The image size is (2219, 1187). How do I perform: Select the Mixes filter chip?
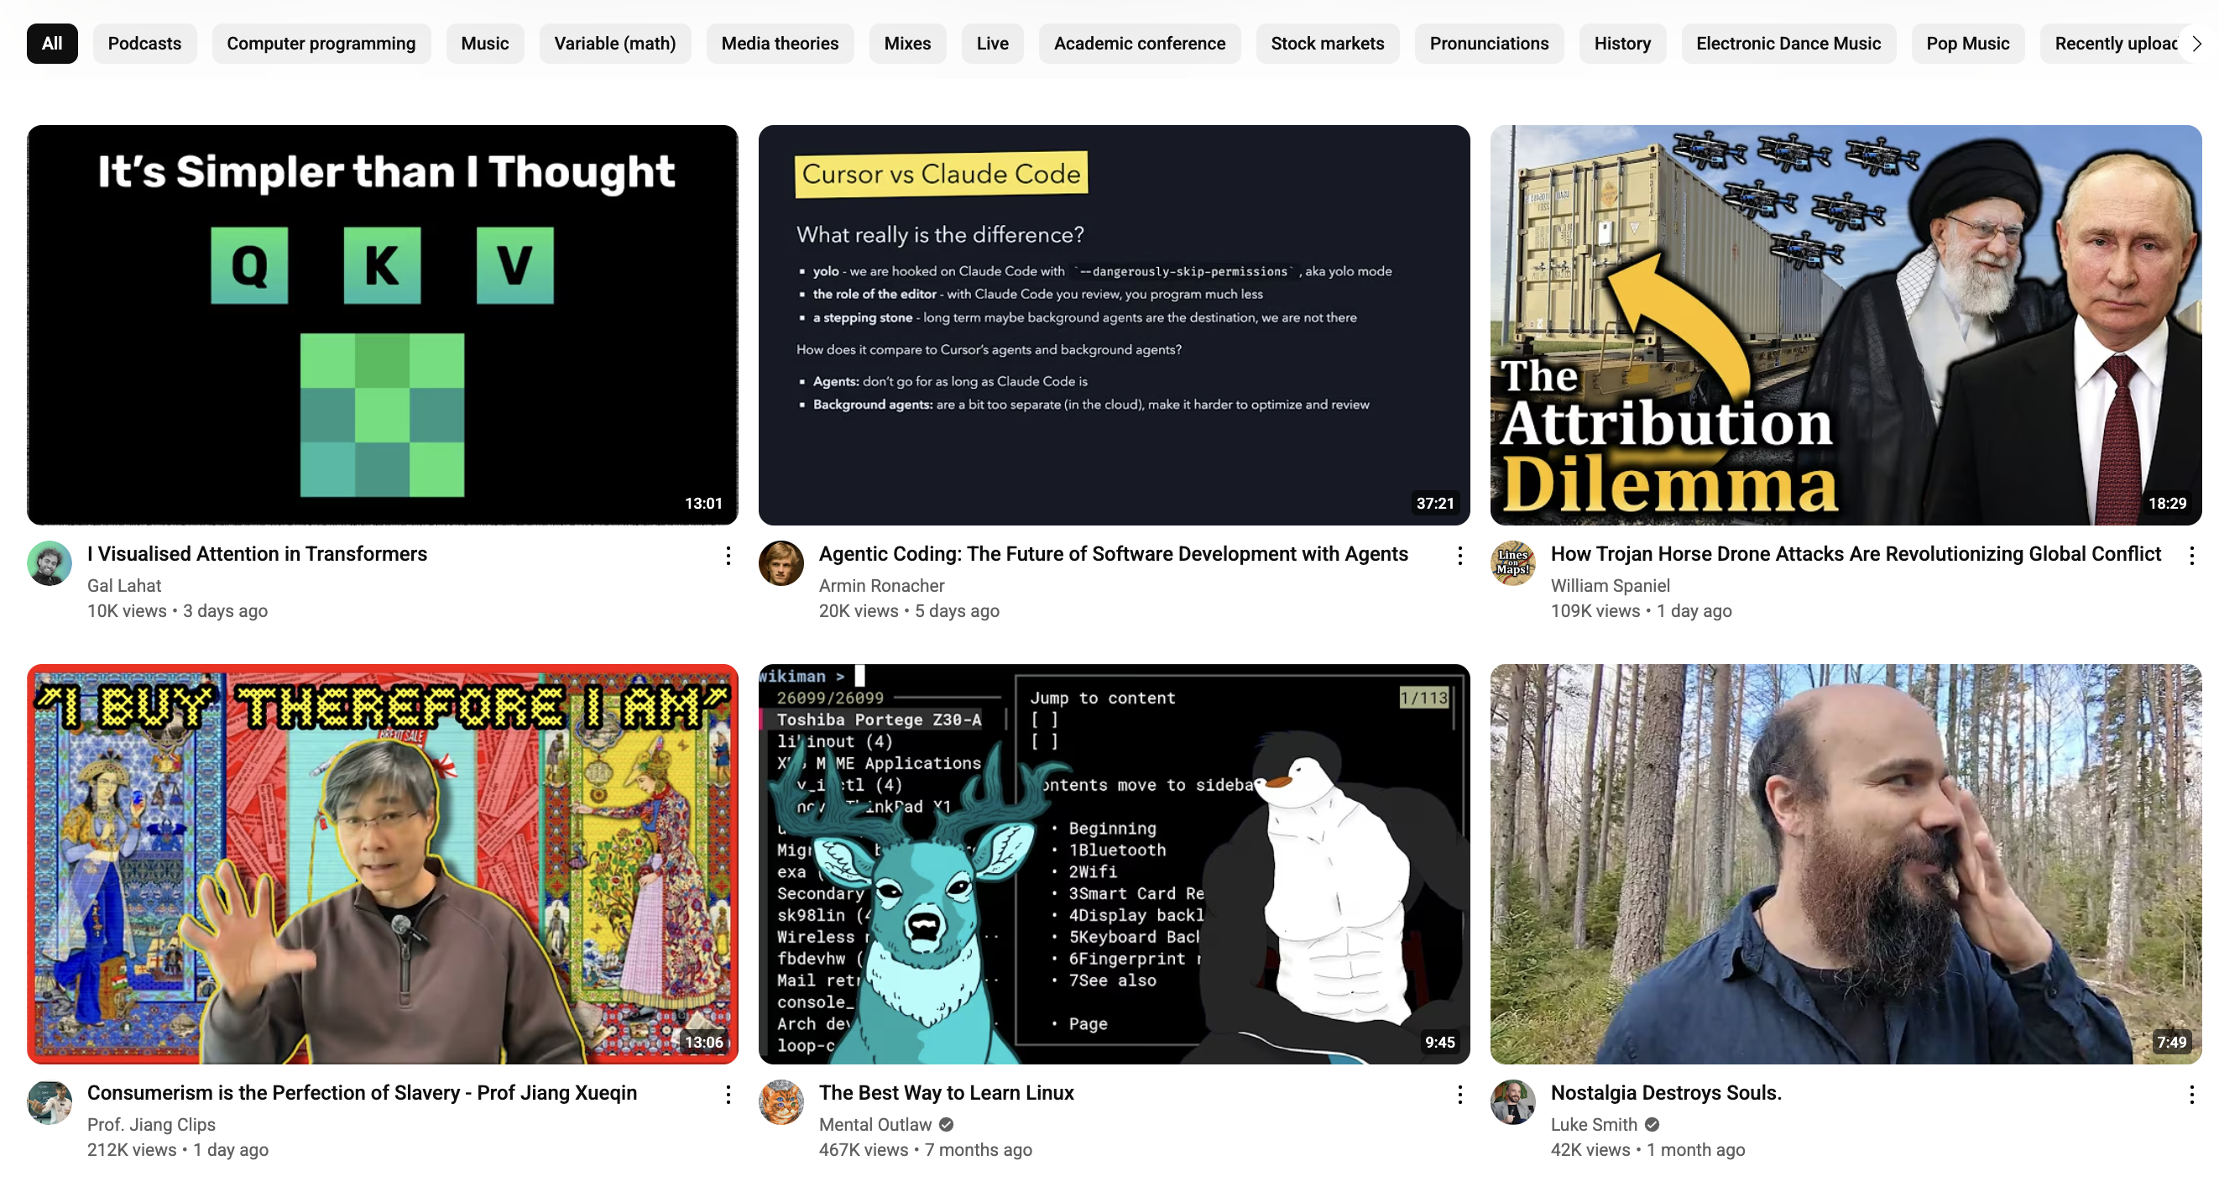[908, 44]
